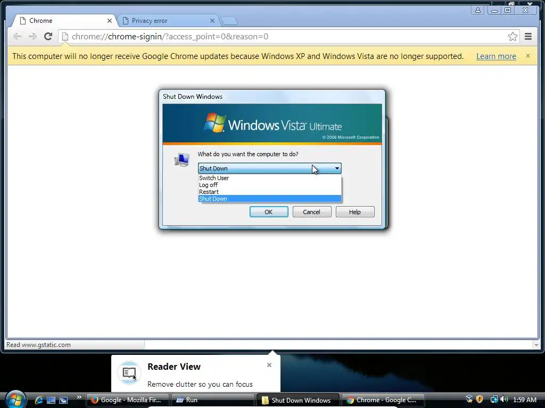
Task: Click the Chrome profile person icon
Action: [478, 10]
